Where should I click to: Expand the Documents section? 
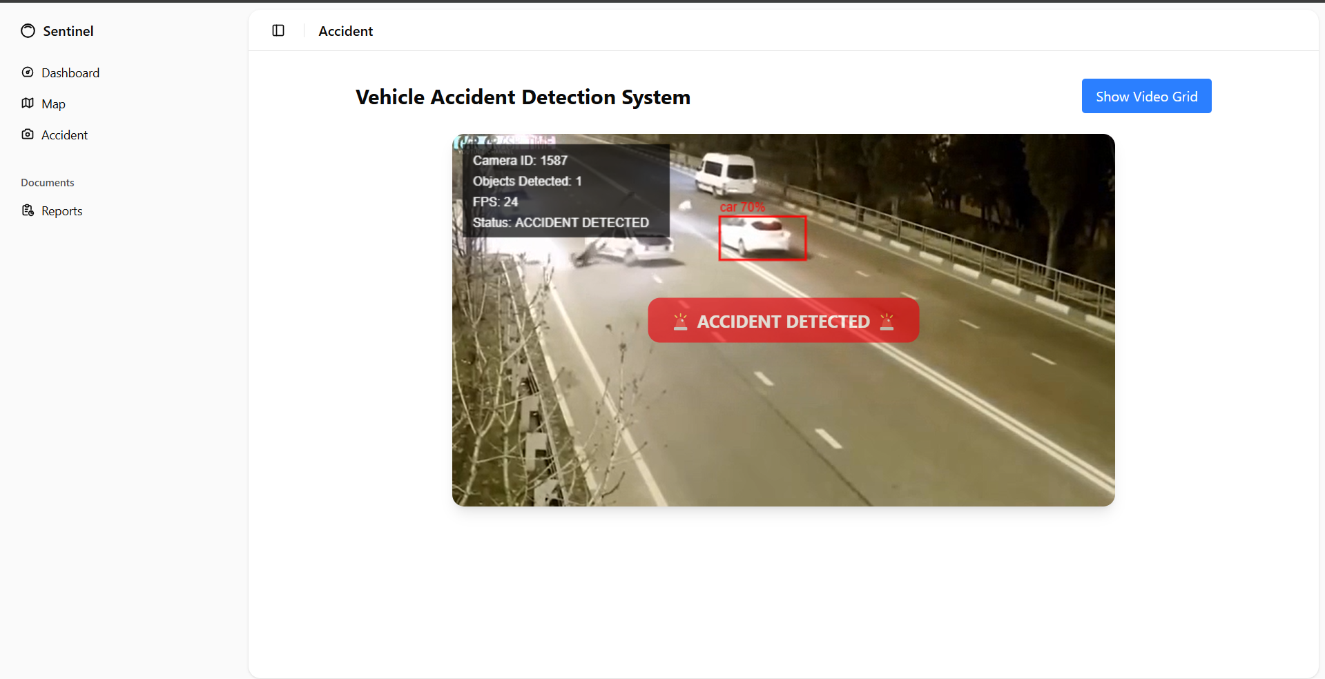(47, 181)
